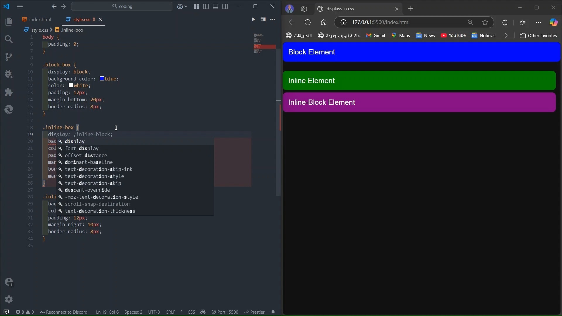Open the blue color swatch picker
The image size is (562, 316).
coord(102,79)
